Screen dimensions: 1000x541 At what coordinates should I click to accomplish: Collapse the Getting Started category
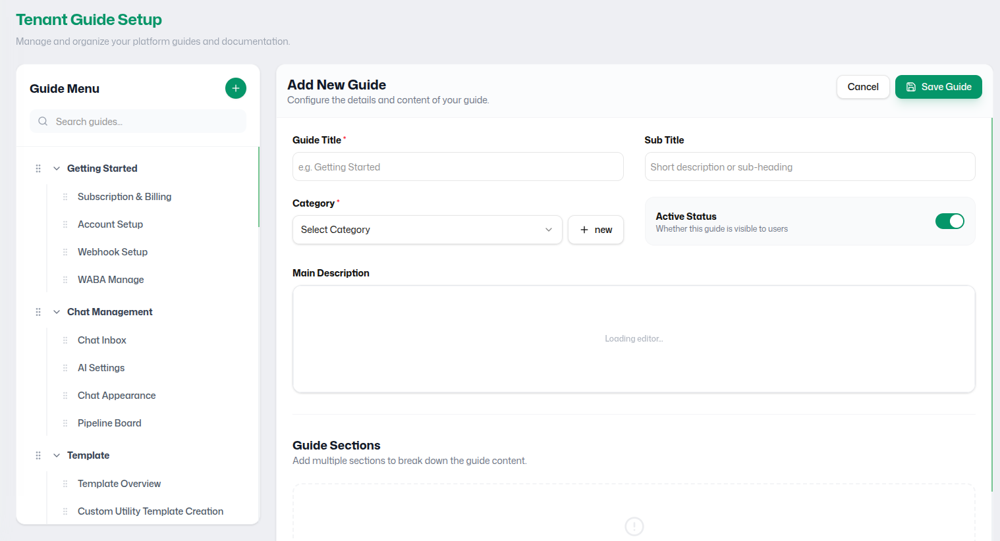point(57,168)
